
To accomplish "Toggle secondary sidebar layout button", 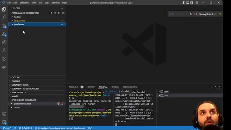I will (192, 3).
